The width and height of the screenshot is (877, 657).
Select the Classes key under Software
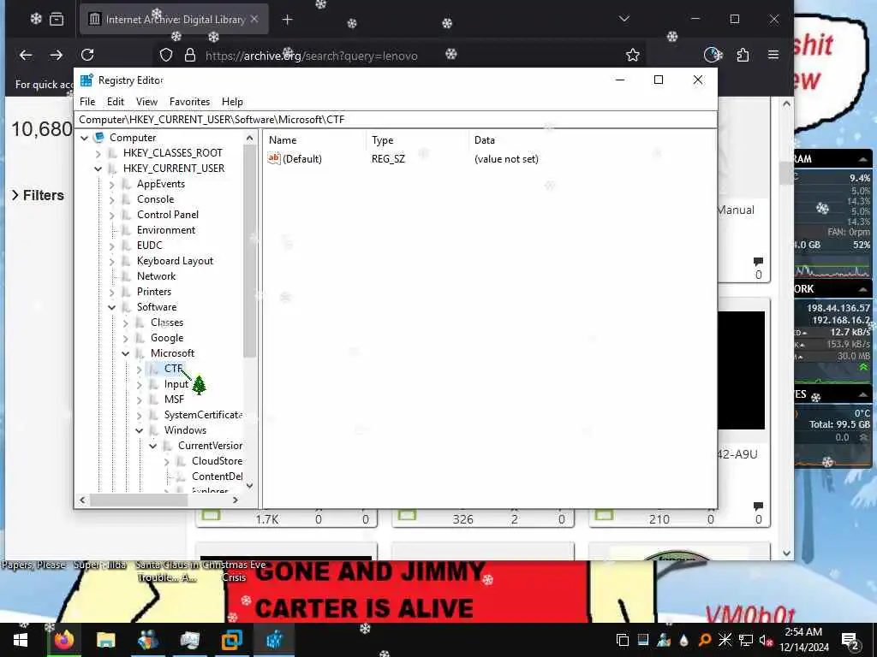pyautogui.click(x=167, y=323)
